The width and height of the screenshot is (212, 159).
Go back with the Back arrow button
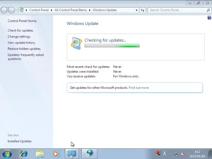click(4, 10)
